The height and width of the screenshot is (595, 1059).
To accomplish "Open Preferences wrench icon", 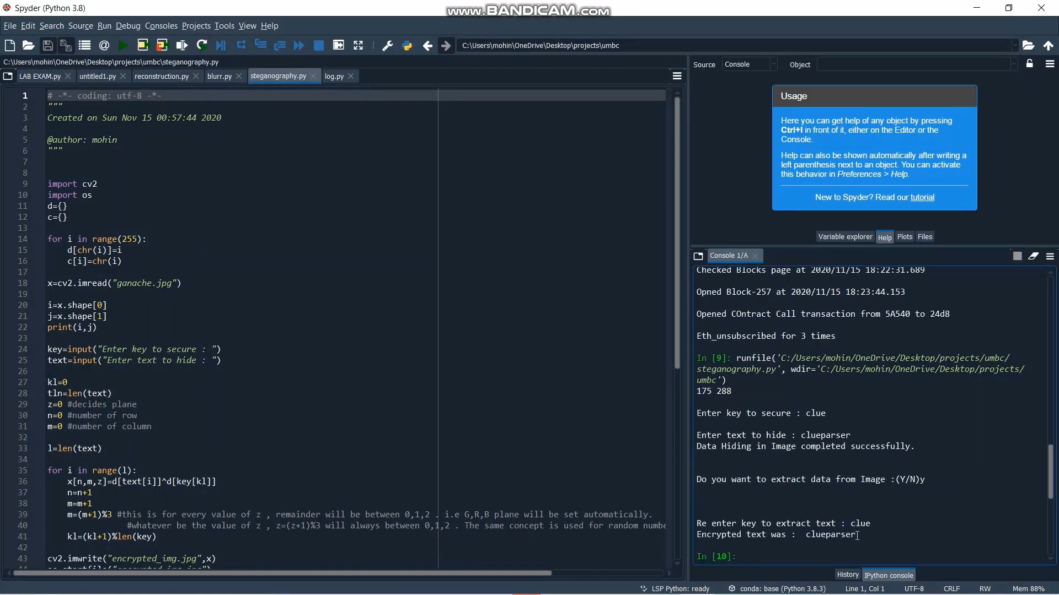I will coord(387,45).
